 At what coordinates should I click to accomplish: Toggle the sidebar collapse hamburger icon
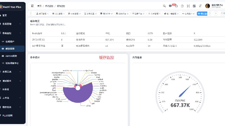[32, 6]
